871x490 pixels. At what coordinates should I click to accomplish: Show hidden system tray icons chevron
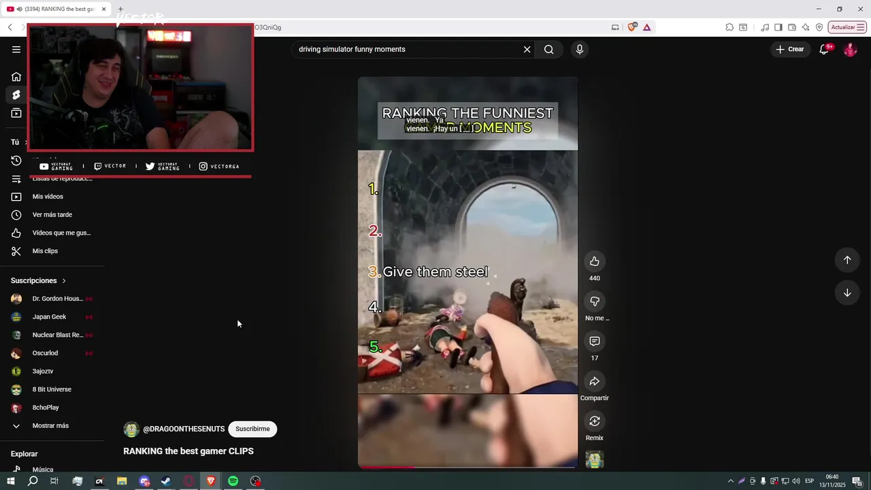click(x=731, y=481)
